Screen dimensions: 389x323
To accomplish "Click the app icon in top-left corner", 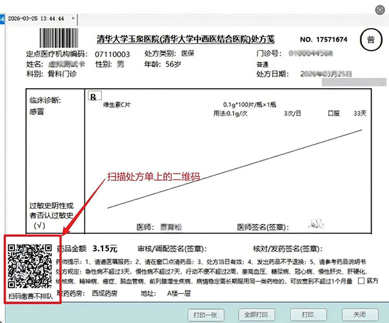I will [x=3, y=19].
